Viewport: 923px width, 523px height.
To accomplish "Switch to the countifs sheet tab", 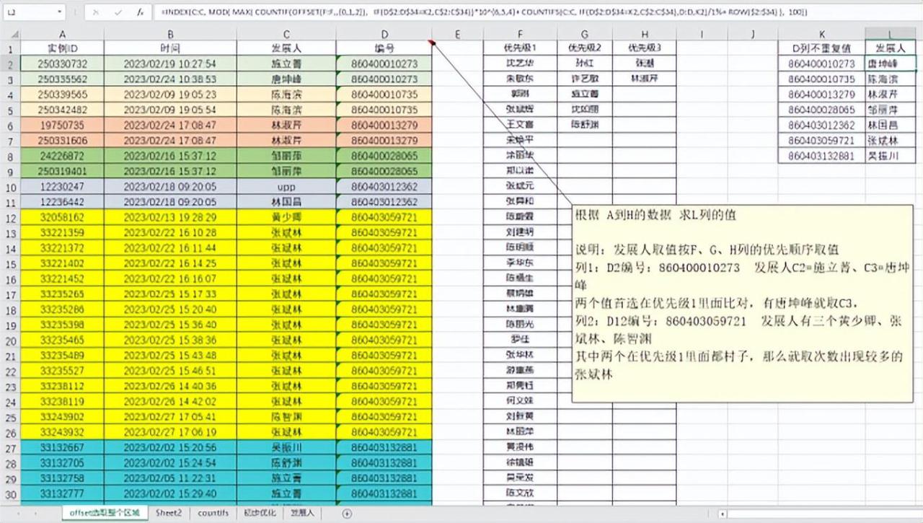I will click(213, 513).
